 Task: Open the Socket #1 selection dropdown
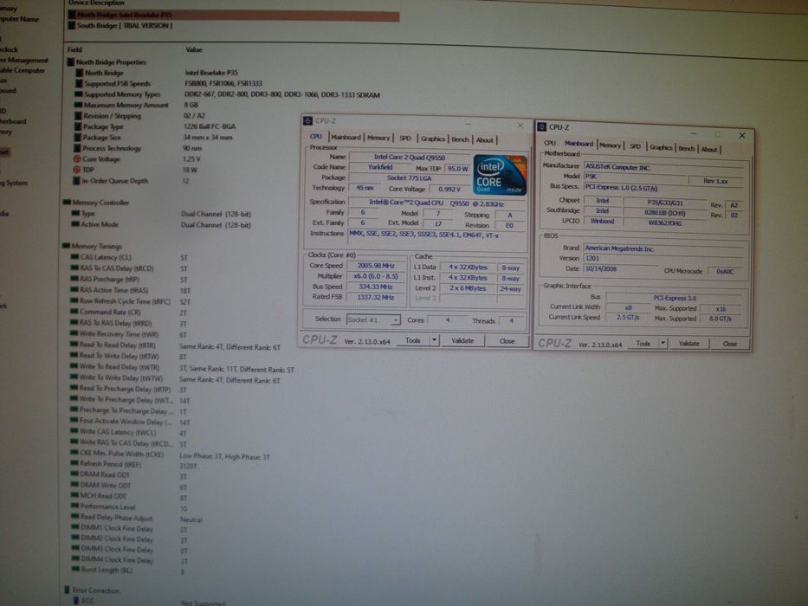(x=373, y=320)
